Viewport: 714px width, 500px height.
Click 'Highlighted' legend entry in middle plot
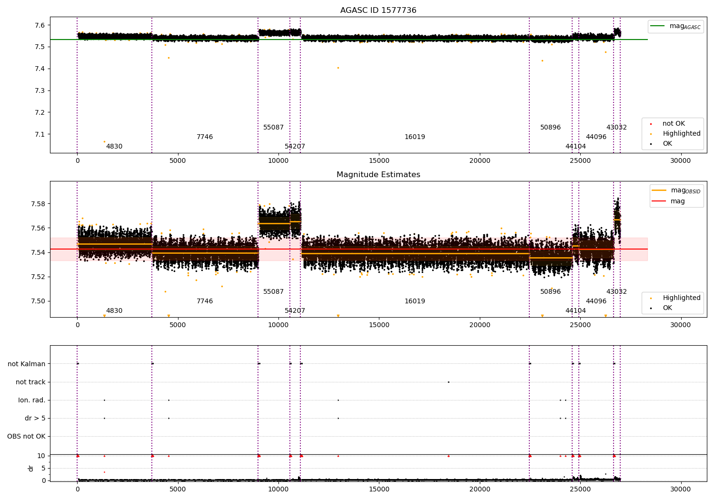pyautogui.click(x=676, y=298)
